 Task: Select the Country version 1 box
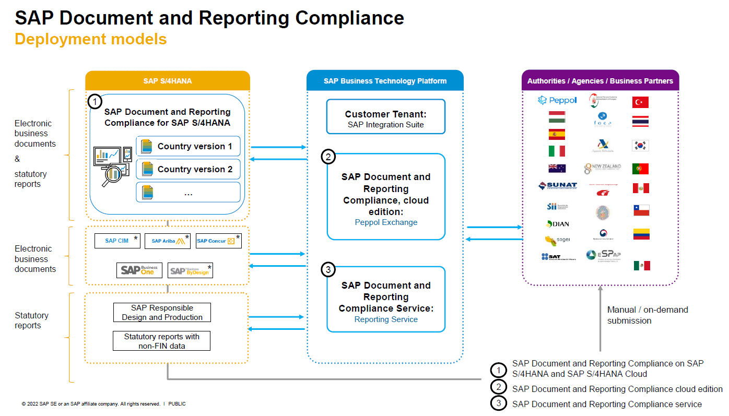pyautogui.click(x=188, y=147)
